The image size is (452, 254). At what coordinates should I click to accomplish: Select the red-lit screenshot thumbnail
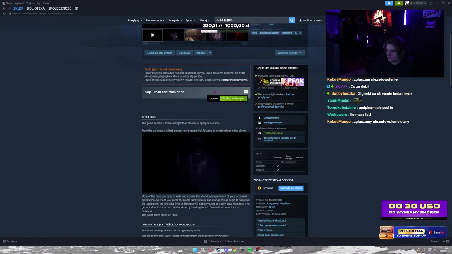[237, 35]
